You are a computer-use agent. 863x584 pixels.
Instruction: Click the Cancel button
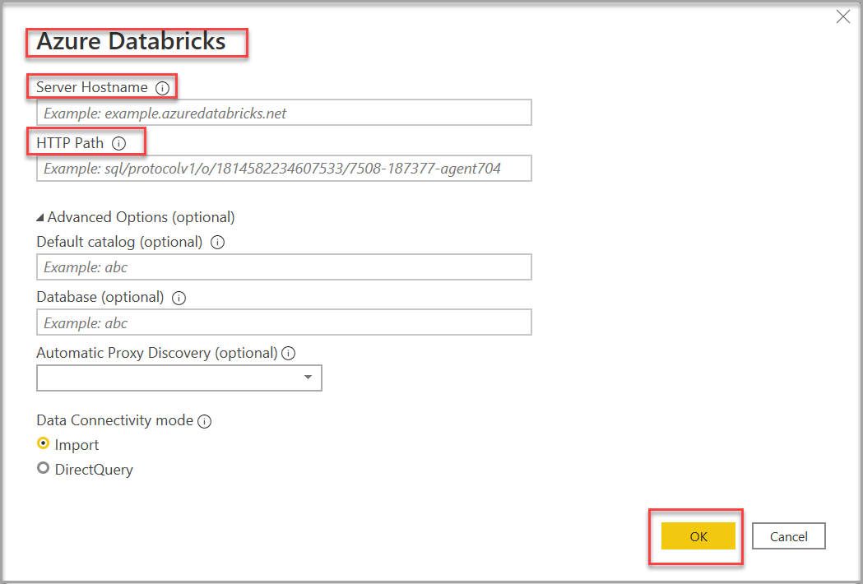click(789, 536)
